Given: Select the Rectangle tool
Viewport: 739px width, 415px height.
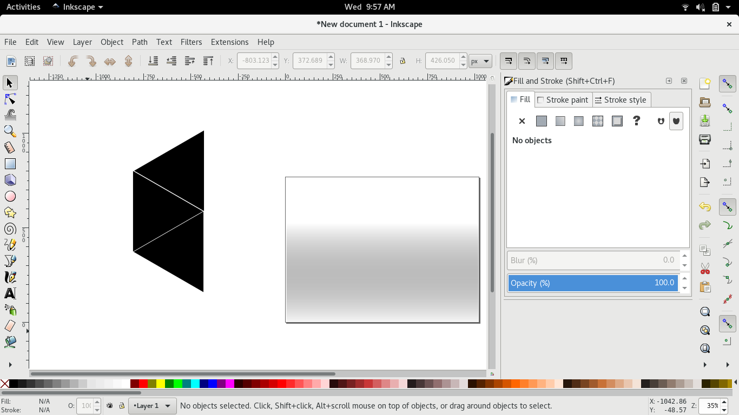Looking at the screenshot, I should (10, 164).
